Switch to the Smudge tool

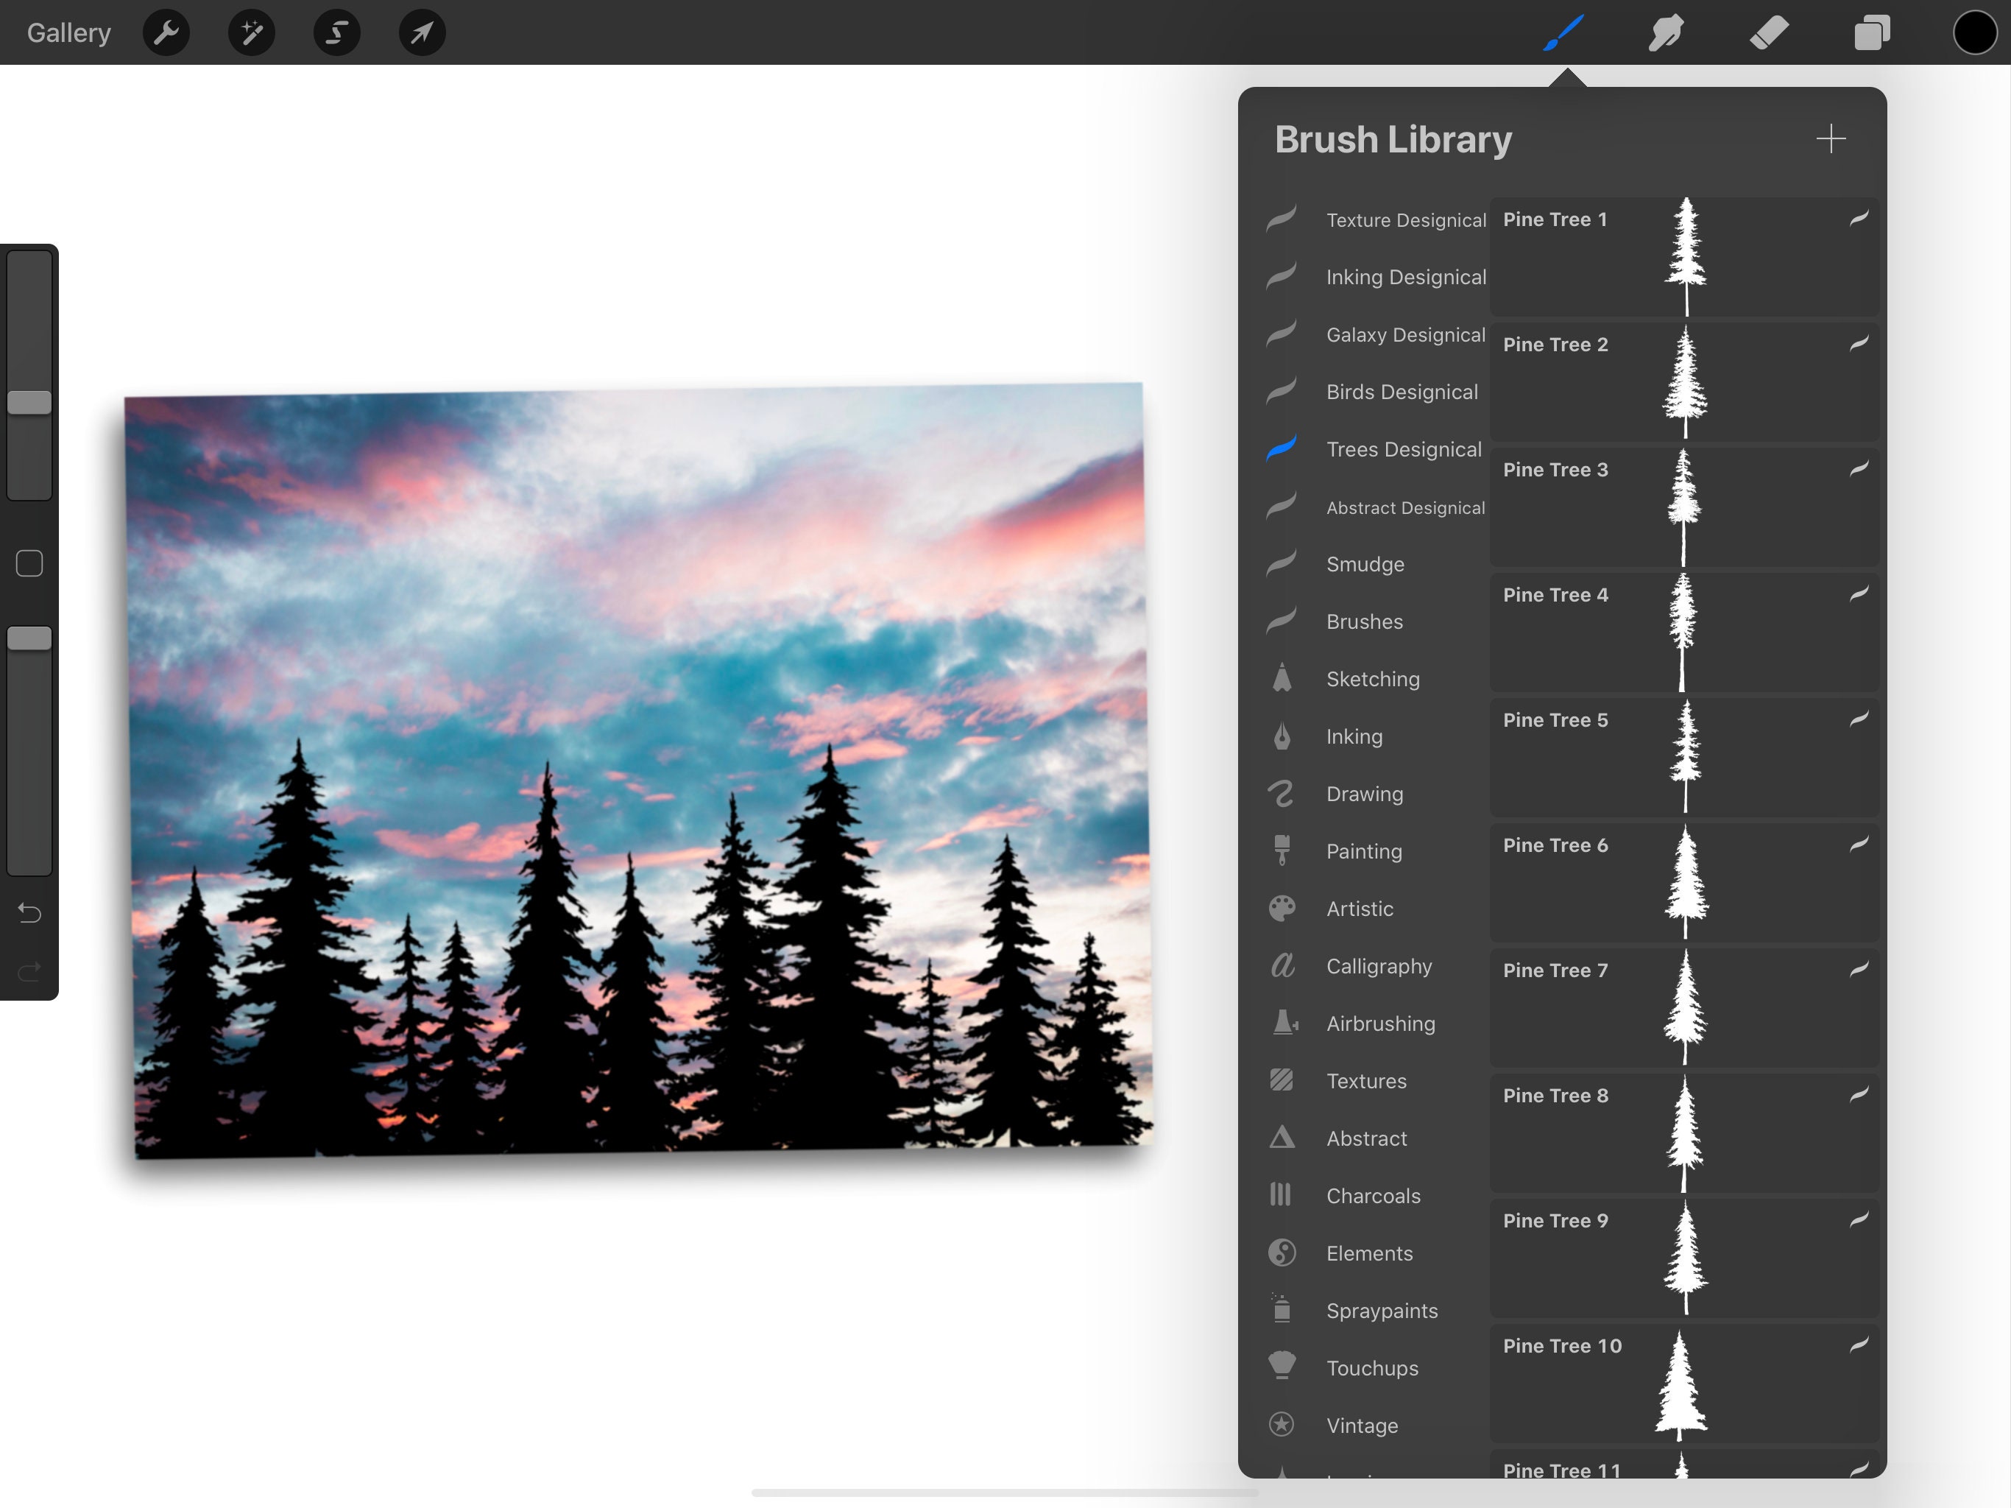pyautogui.click(x=1666, y=32)
